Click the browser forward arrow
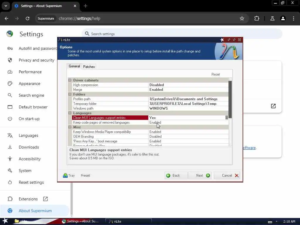300x225 pixels. (x=17, y=18)
